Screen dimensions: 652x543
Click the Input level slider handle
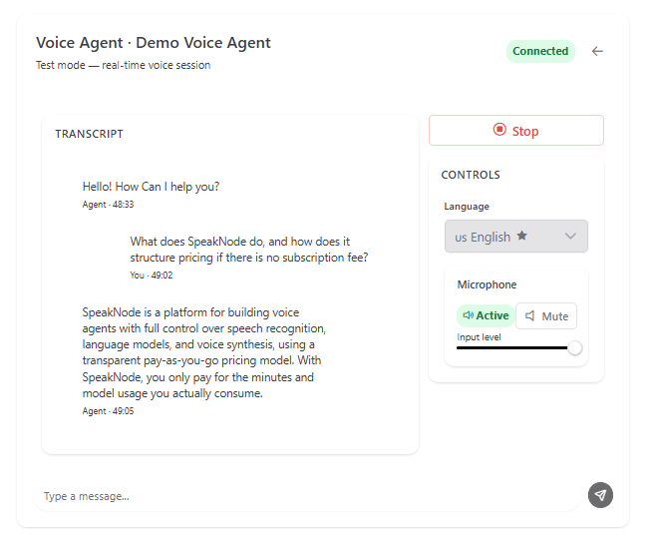(x=574, y=347)
